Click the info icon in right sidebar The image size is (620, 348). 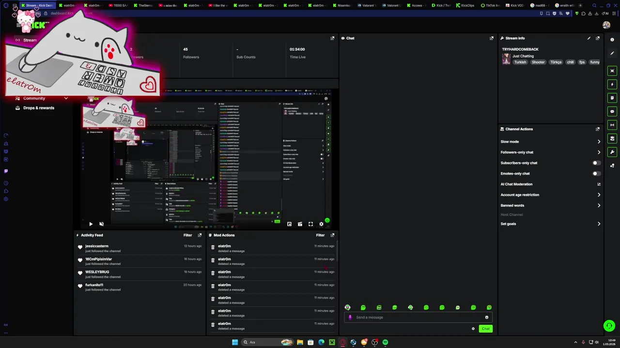click(x=612, y=40)
